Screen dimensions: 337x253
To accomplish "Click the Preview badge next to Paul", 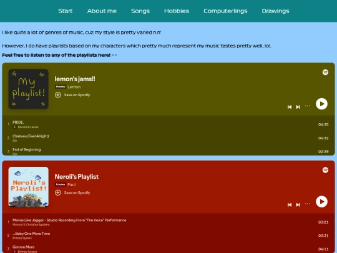I will pos(61,184).
